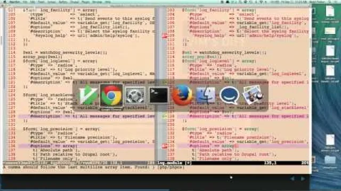This screenshot has height=191, width=341.
Task: Click highlighted '#options' => array line in right pane
Action: (x=243, y=146)
